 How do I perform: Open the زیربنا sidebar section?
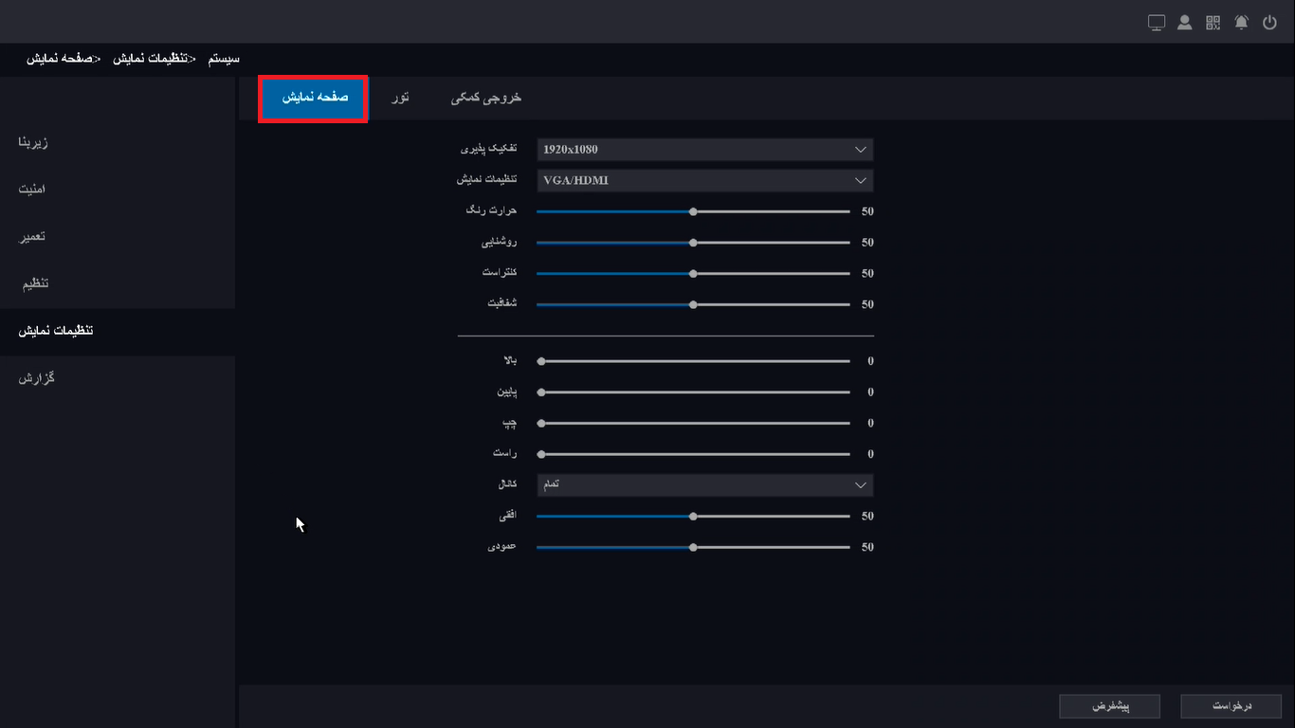(x=33, y=142)
